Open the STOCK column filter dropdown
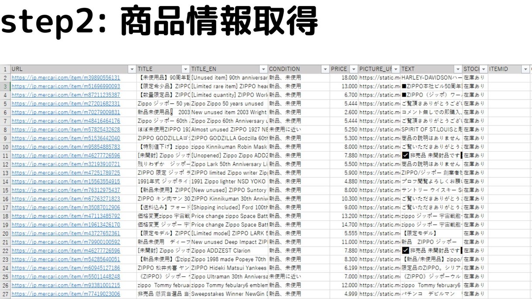This screenshot has width=532, height=299. (x=484, y=69)
